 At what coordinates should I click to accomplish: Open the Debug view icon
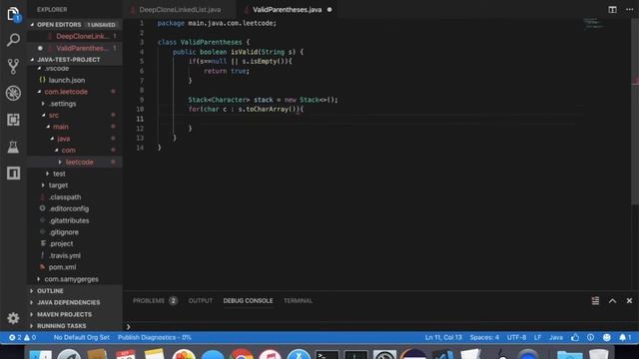coord(13,93)
